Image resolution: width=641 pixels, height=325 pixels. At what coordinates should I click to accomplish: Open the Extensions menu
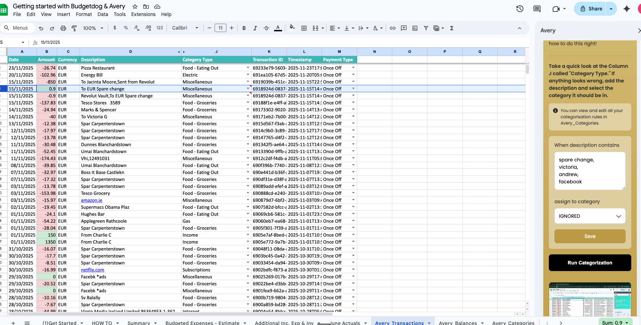(143, 14)
